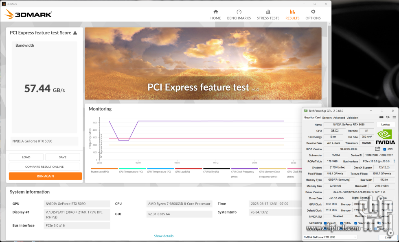Click the 3DMark title bar app icon

(4, 4)
